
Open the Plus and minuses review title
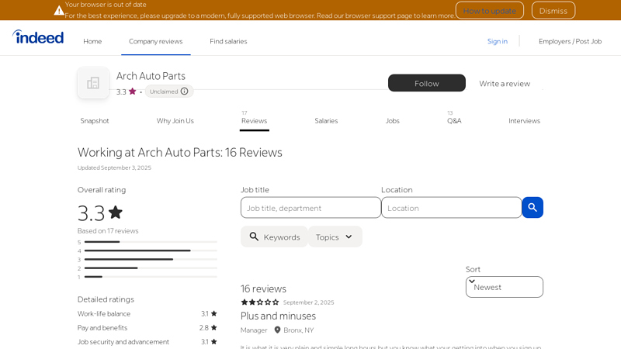click(x=278, y=316)
